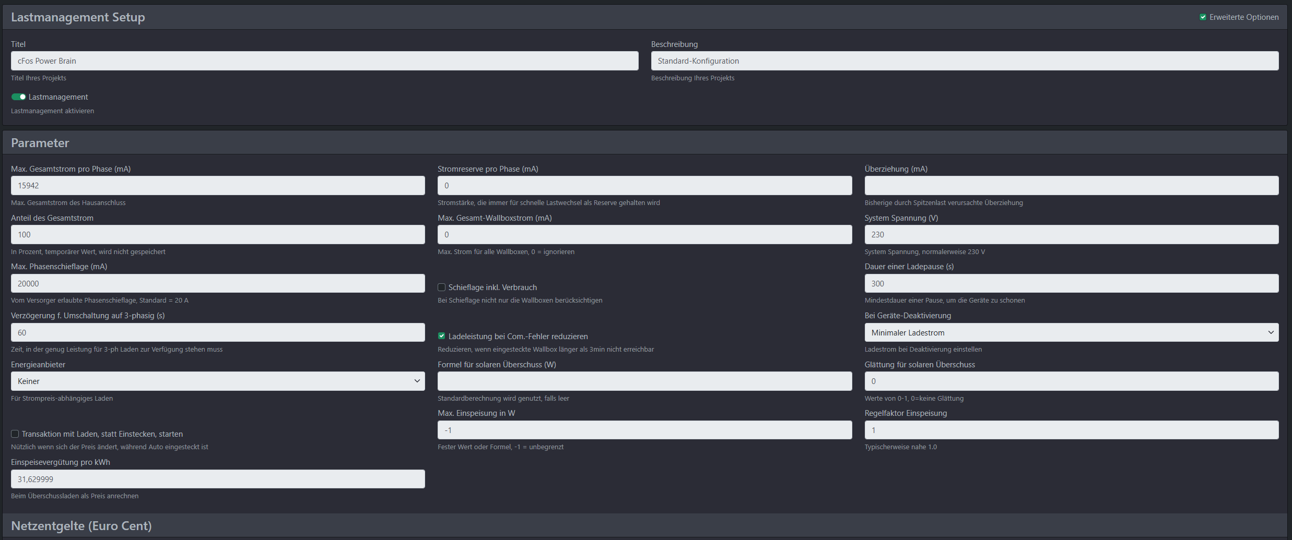Viewport: 1292px width, 540px height.
Task: Select the empty Überziehung (mA) field
Action: [1071, 186]
